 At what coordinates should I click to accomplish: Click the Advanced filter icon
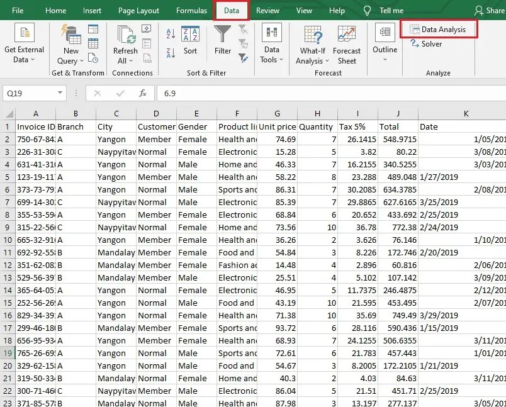click(x=244, y=59)
